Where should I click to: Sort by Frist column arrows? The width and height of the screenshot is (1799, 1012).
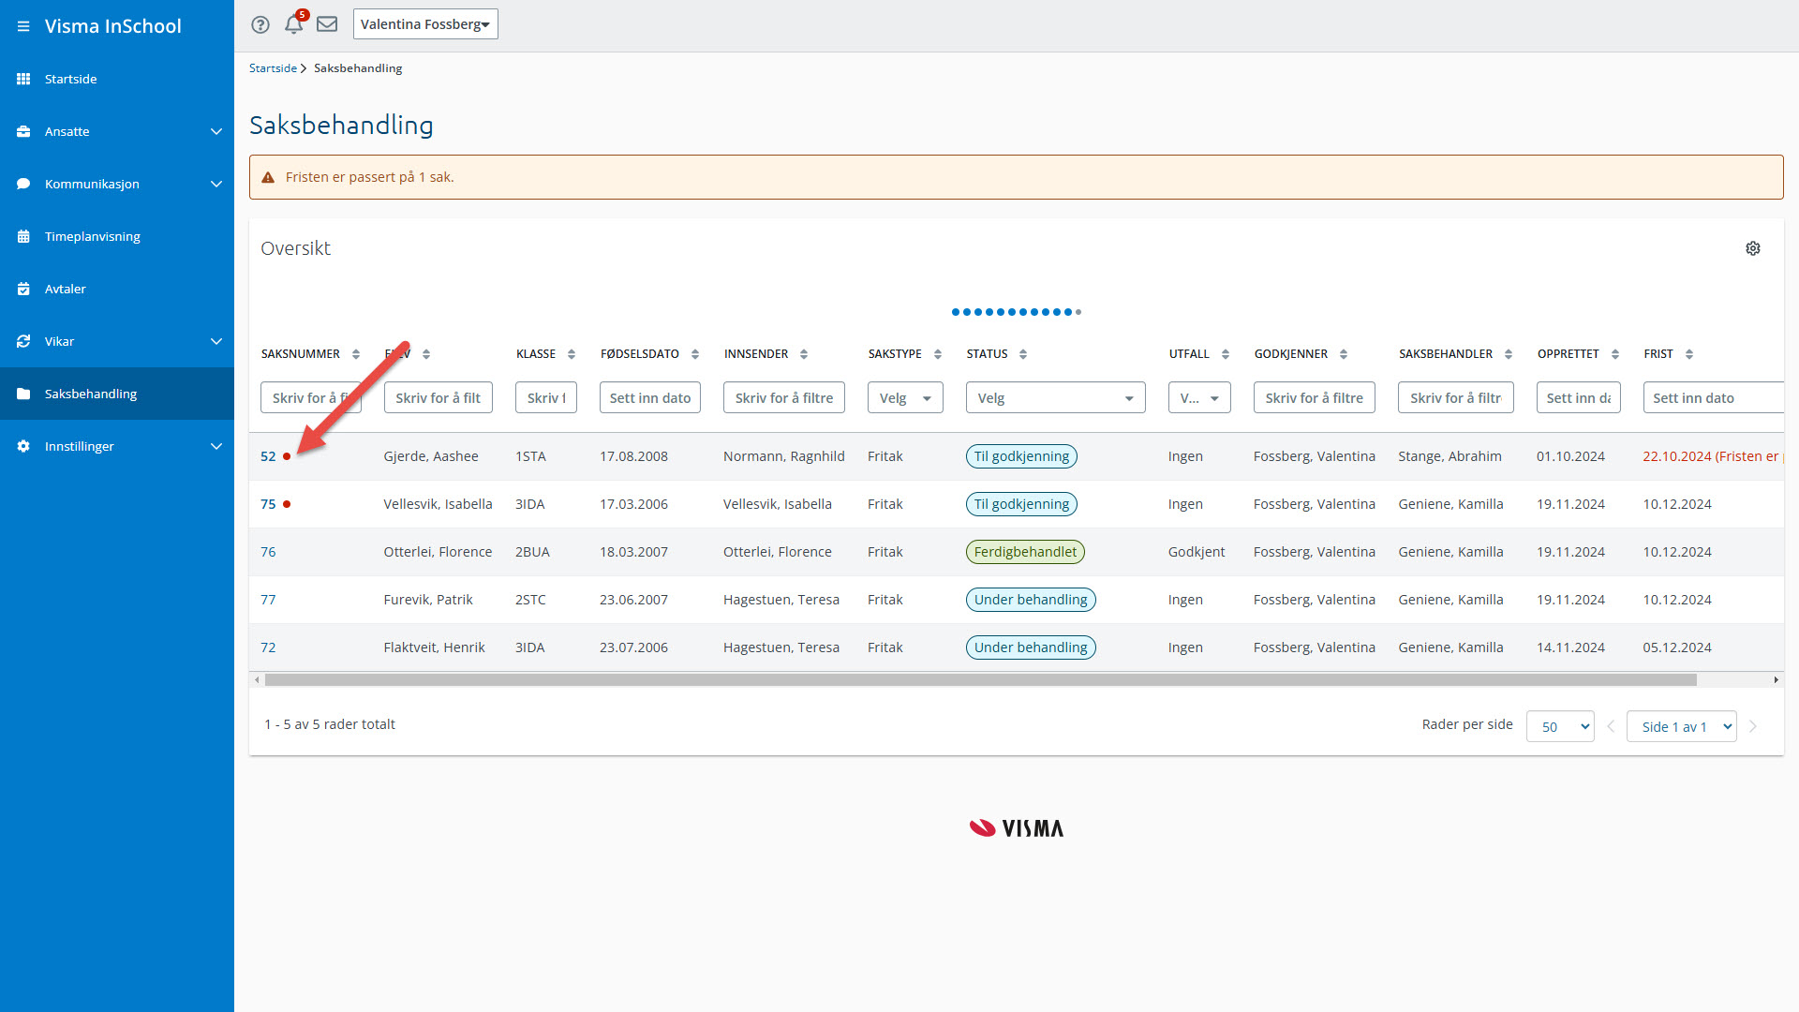[x=1689, y=354]
